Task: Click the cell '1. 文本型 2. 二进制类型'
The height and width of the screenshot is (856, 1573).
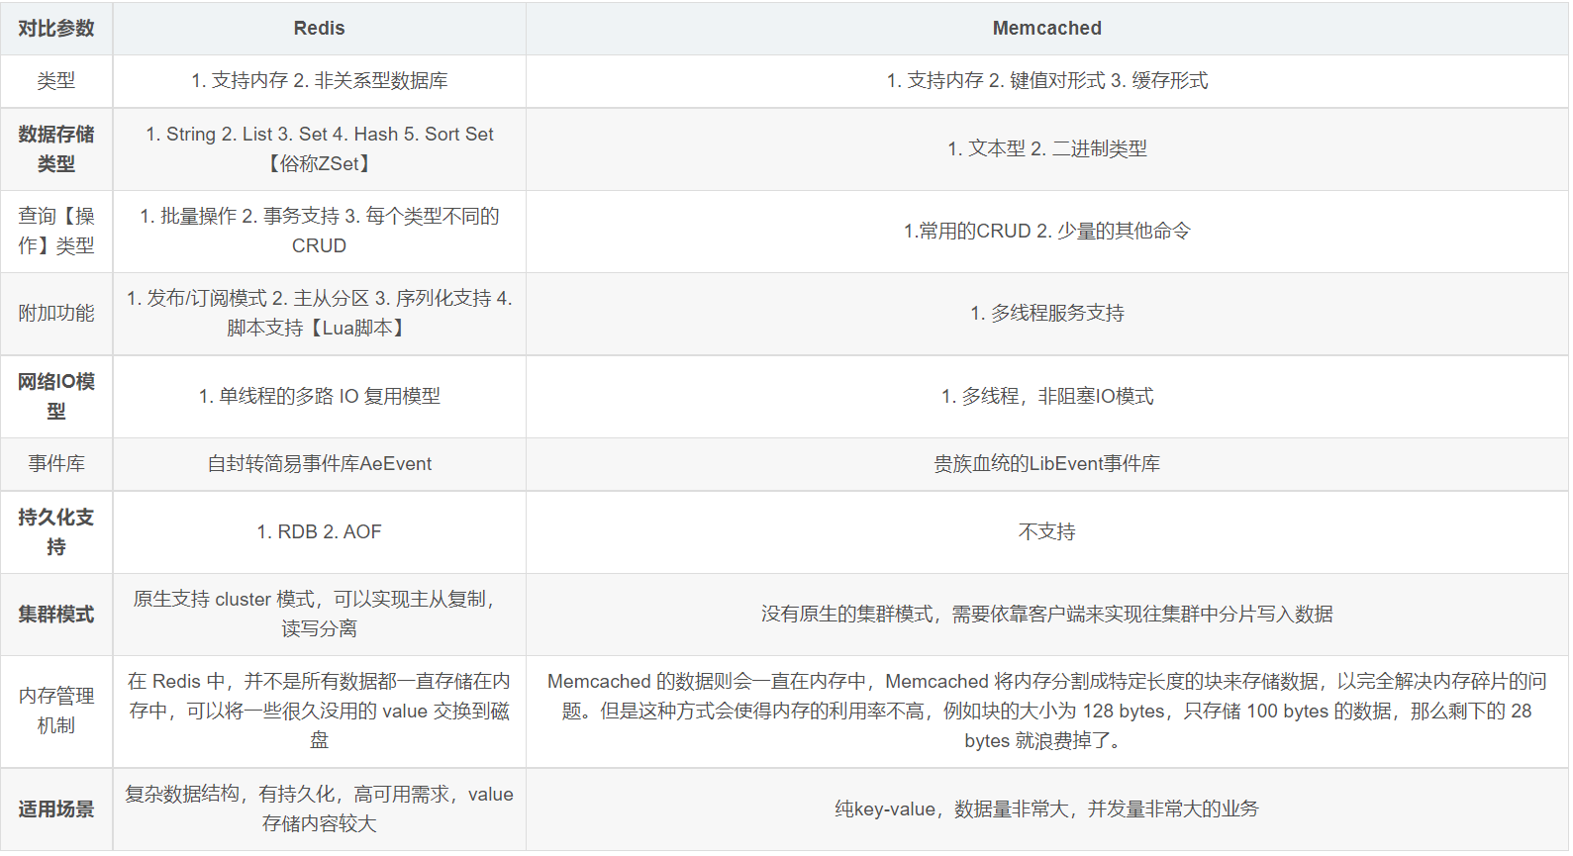Action: [x=1046, y=149]
